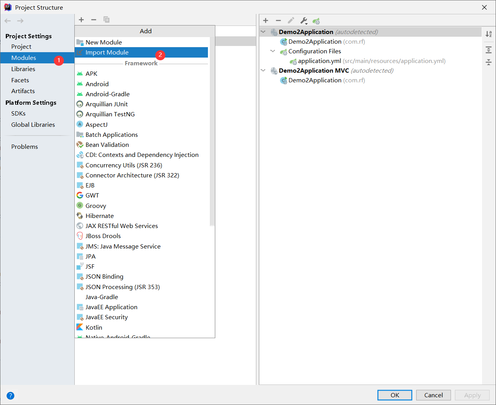The image size is (496, 405).
Task: Choose EJB from the framework list
Action: coord(142,185)
